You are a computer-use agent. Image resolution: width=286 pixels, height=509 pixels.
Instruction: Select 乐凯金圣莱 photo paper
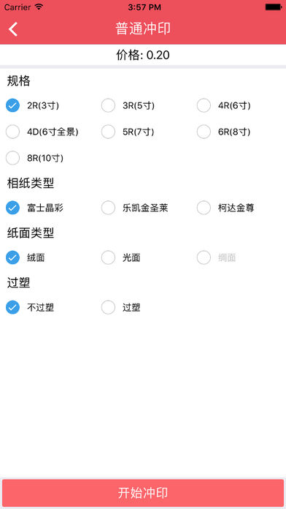pyautogui.click(x=135, y=208)
